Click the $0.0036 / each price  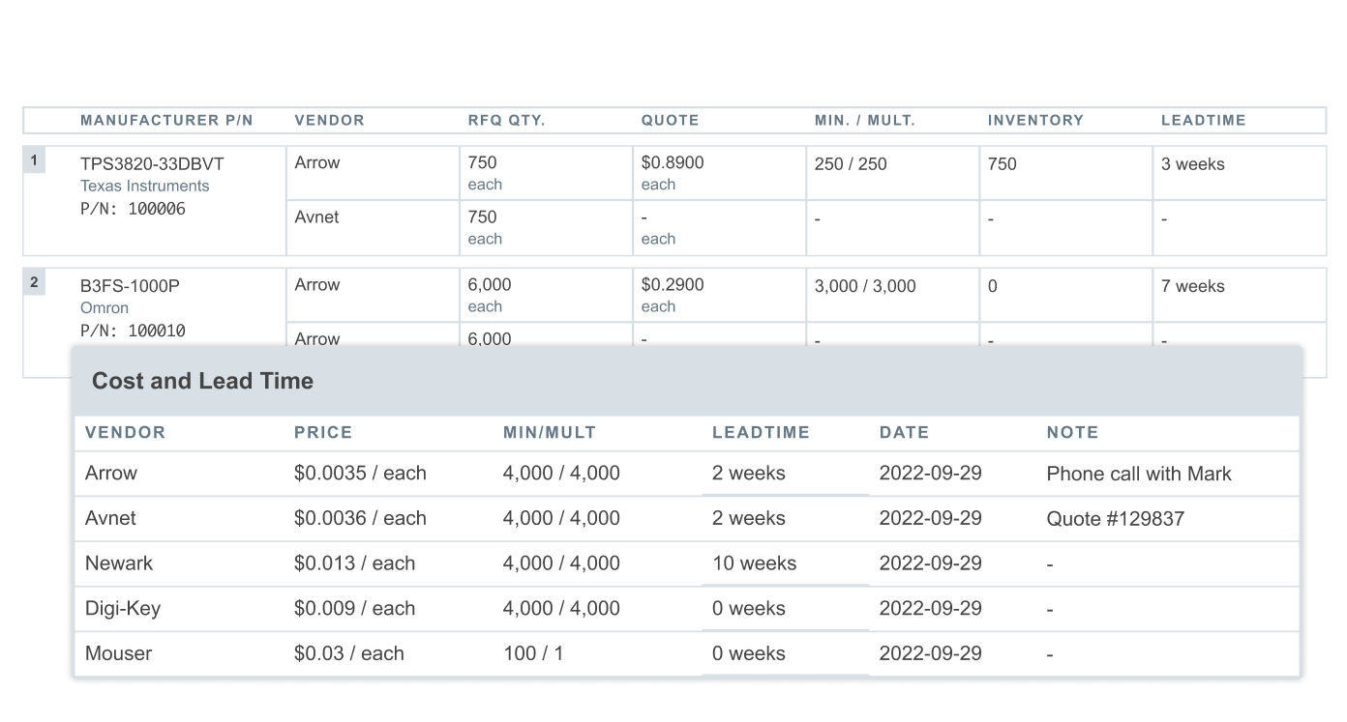point(360,518)
